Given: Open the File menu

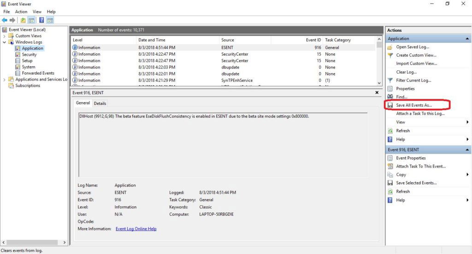Looking at the screenshot, I should 6,12.
